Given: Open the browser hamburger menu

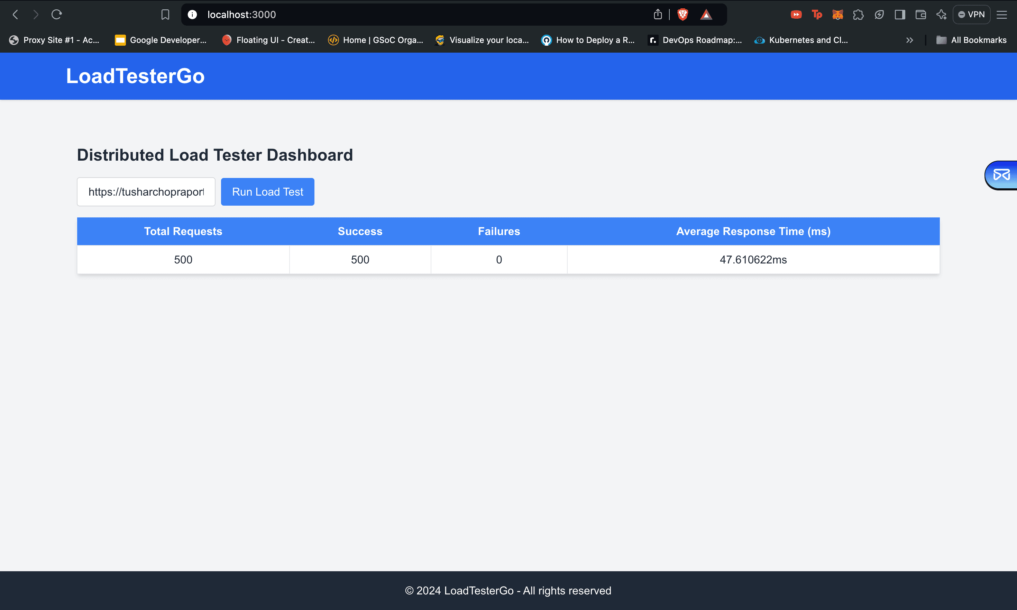Looking at the screenshot, I should (1002, 15).
